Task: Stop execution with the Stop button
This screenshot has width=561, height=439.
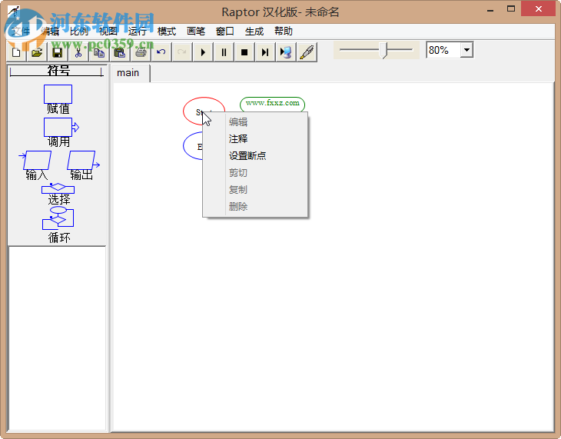Action: pyautogui.click(x=244, y=52)
